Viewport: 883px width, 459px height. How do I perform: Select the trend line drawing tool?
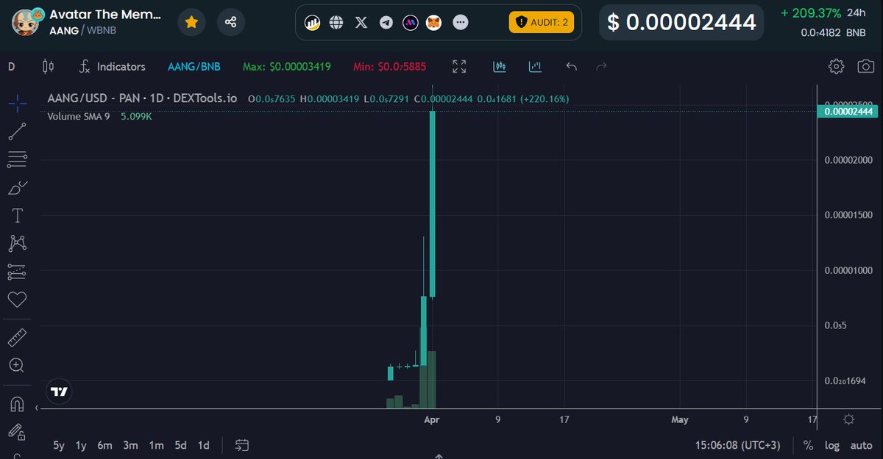17,131
